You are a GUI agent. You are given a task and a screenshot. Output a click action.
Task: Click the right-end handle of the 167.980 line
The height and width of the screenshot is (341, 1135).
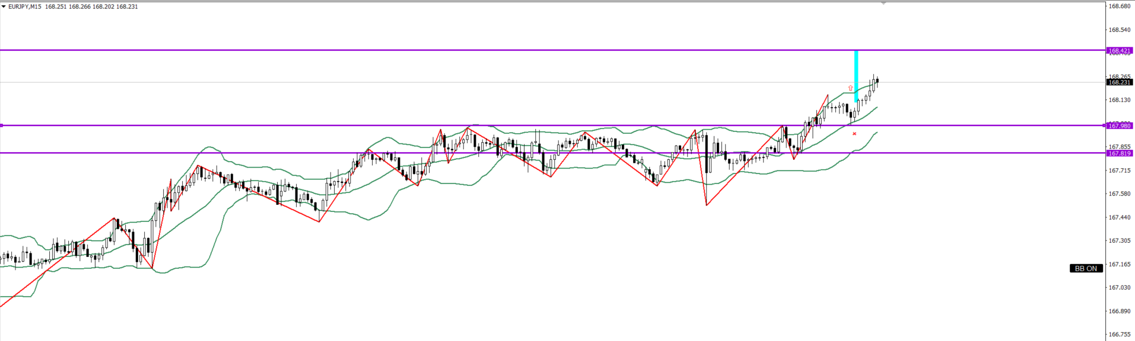[x=1104, y=126]
